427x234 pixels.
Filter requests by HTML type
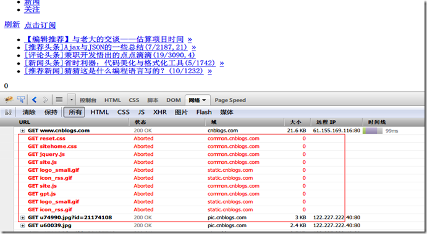[x=99, y=112]
